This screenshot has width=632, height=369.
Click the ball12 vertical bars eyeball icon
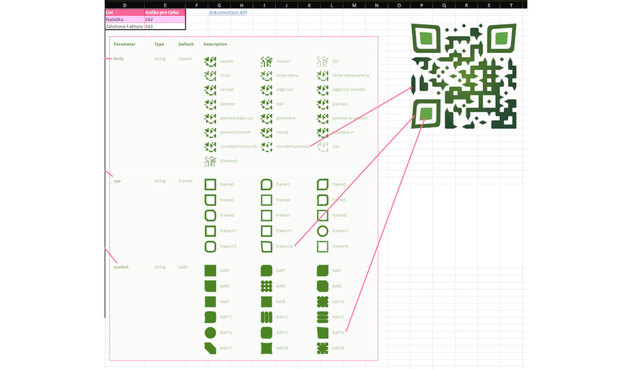(x=266, y=317)
